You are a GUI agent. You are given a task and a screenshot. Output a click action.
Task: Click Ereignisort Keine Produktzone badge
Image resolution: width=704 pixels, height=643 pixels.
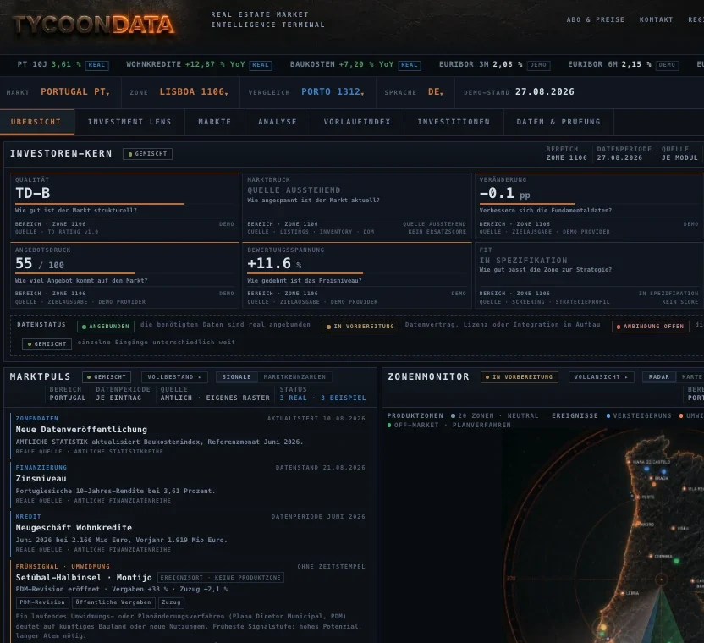[x=221, y=578]
